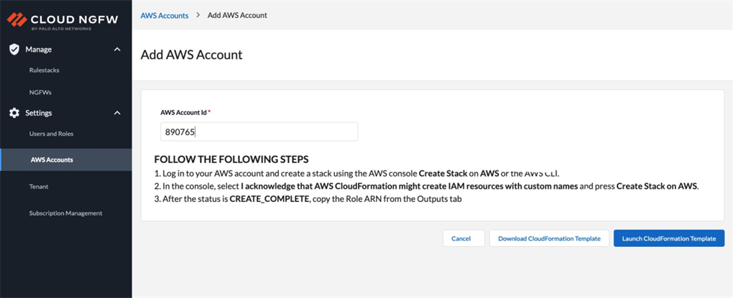The height and width of the screenshot is (298, 733).
Task: Click the Settings gear icon
Action: point(14,113)
